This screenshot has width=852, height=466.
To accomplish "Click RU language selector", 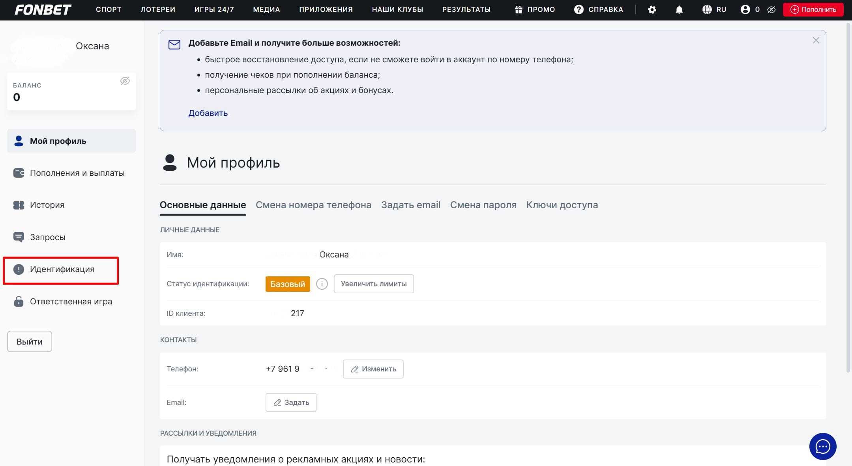I will (x=721, y=9).
